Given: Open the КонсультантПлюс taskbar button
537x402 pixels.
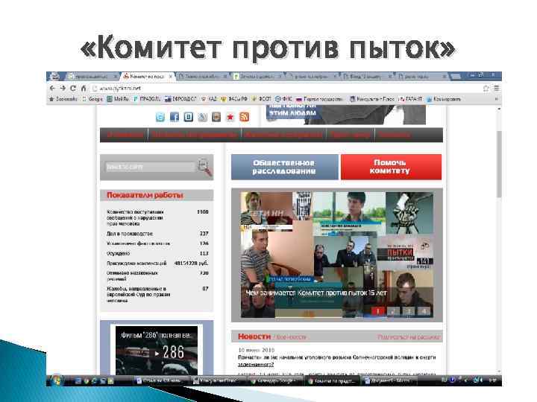Looking at the screenshot, I should pos(218,380).
